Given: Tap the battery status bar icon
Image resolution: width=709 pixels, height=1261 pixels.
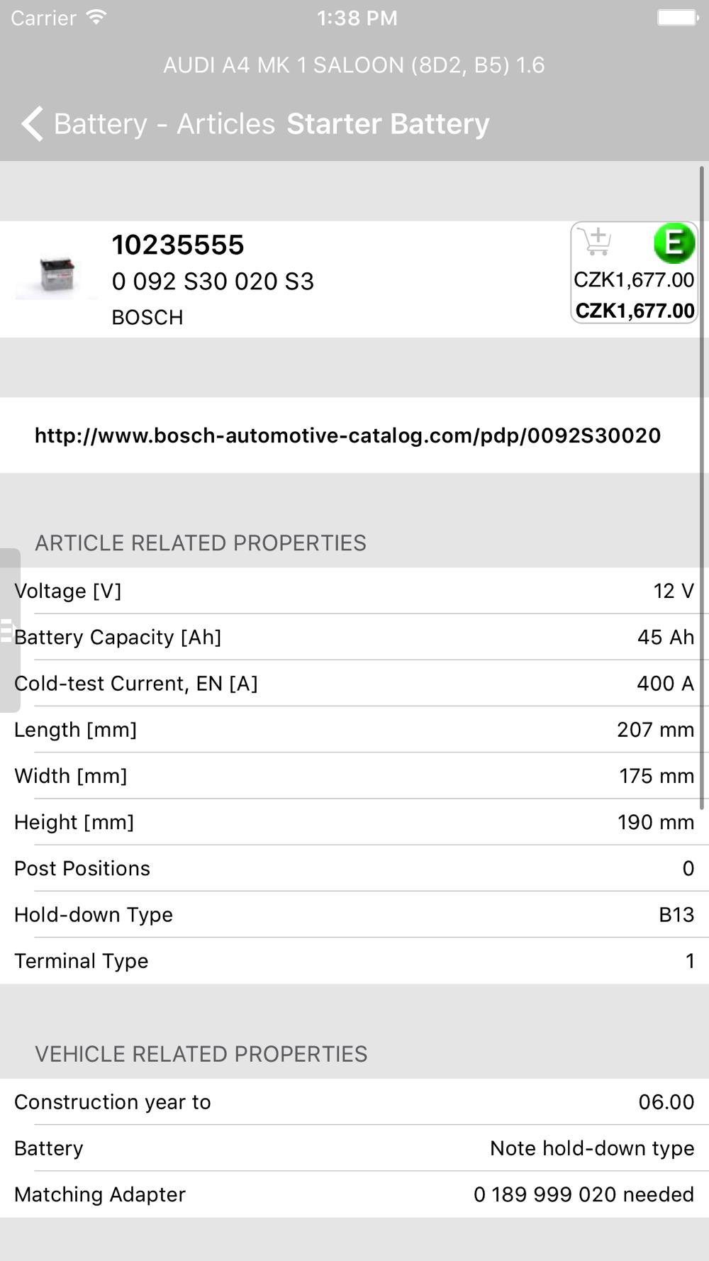Looking at the screenshot, I should [677, 18].
